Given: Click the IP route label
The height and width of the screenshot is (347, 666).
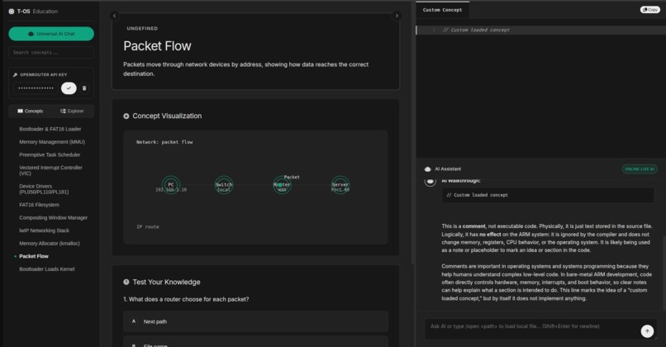Looking at the screenshot, I should pos(148,227).
